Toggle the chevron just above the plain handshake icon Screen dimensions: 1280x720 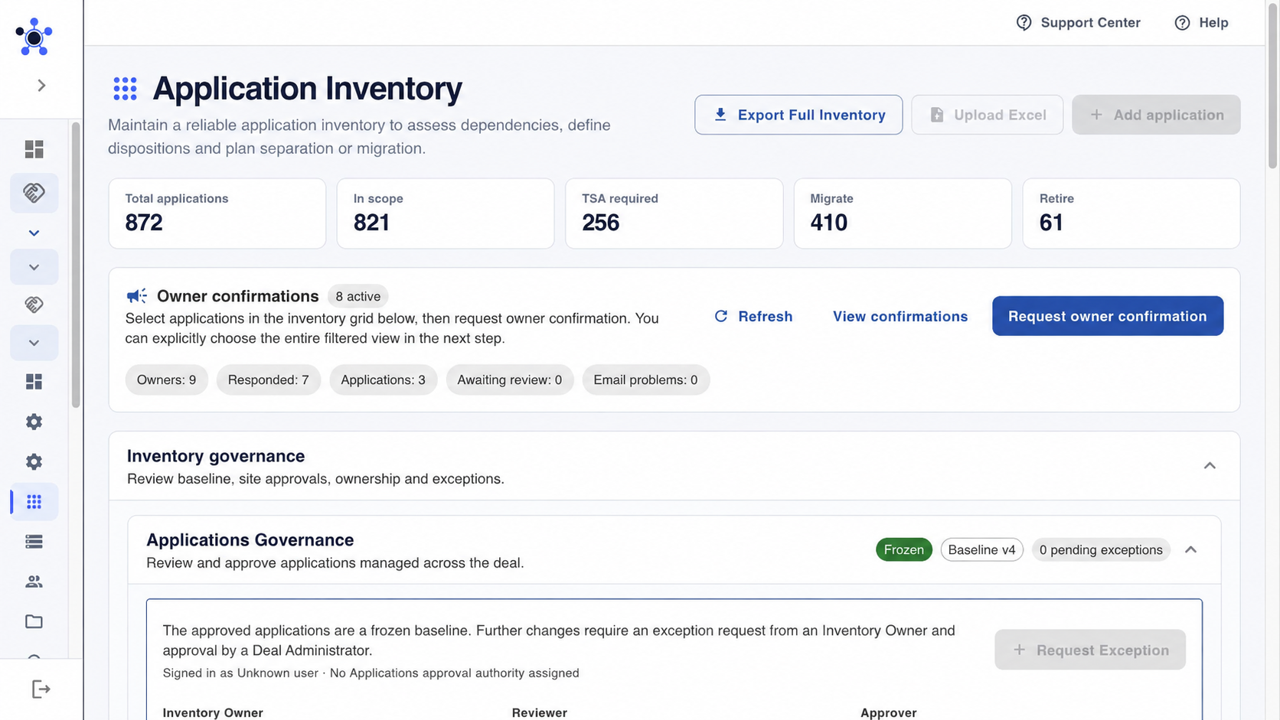tap(34, 267)
